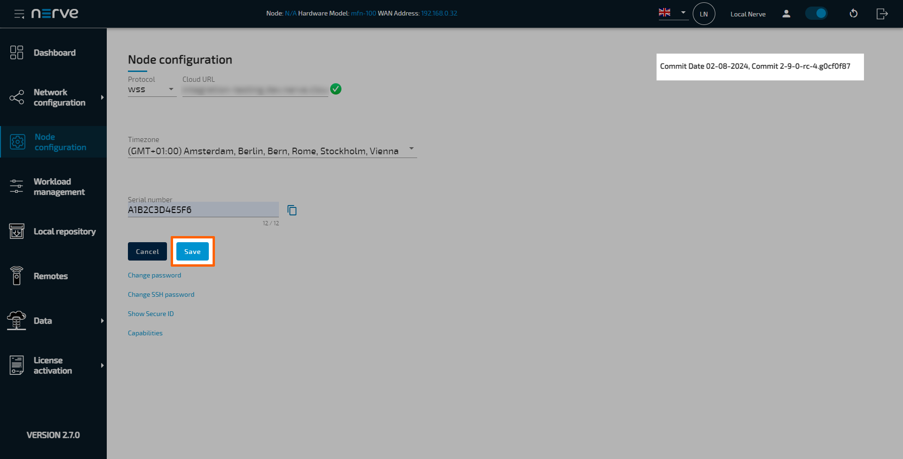Click the Local repository archive icon

tap(17, 231)
